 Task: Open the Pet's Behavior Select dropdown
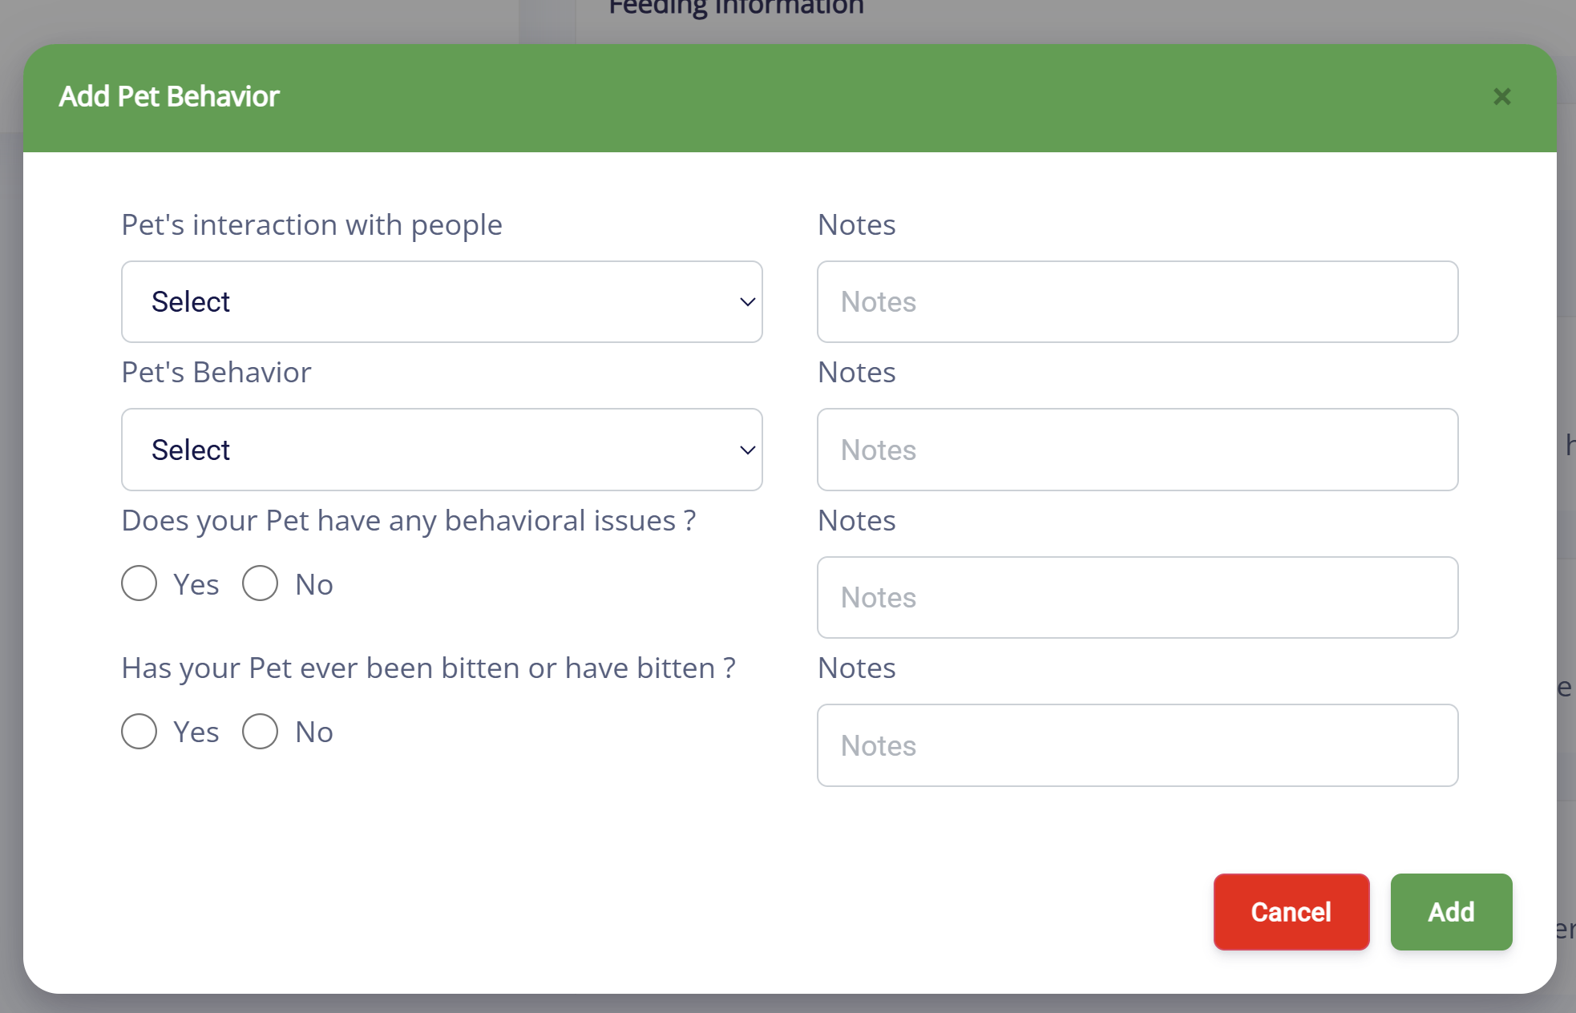441,450
